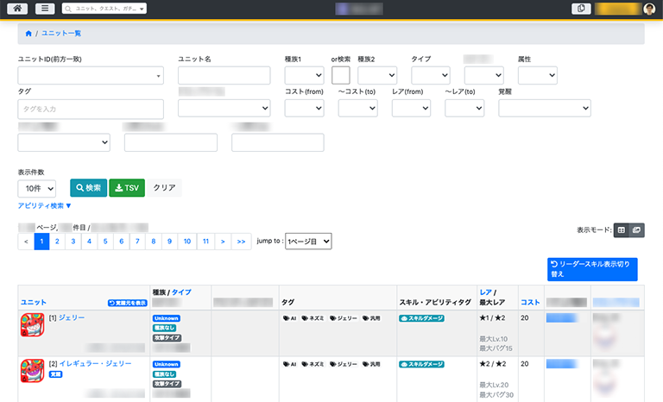Sort by レア column header

486,292
